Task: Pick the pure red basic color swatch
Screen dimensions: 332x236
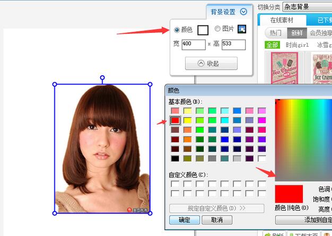Action: click(175, 120)
